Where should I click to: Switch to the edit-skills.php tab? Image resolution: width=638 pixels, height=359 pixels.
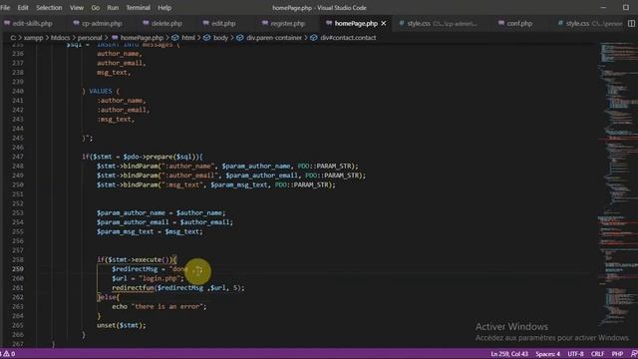[32, 24]
